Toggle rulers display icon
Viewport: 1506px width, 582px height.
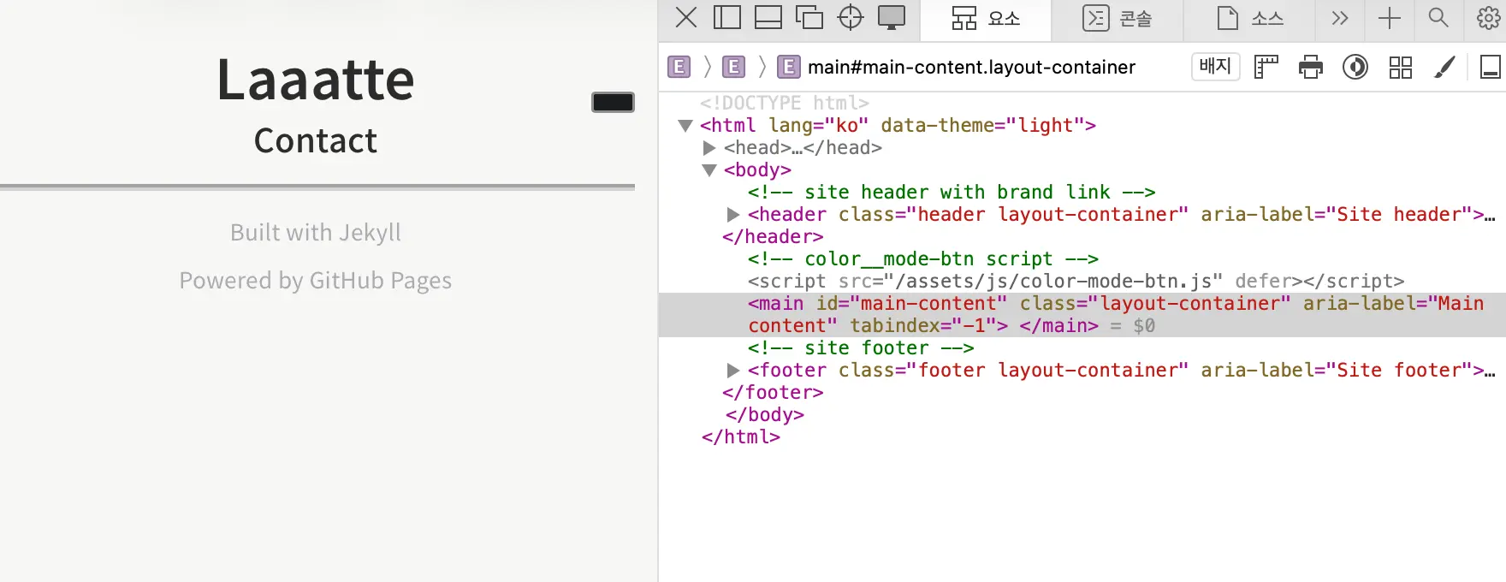coord(1266,67)
